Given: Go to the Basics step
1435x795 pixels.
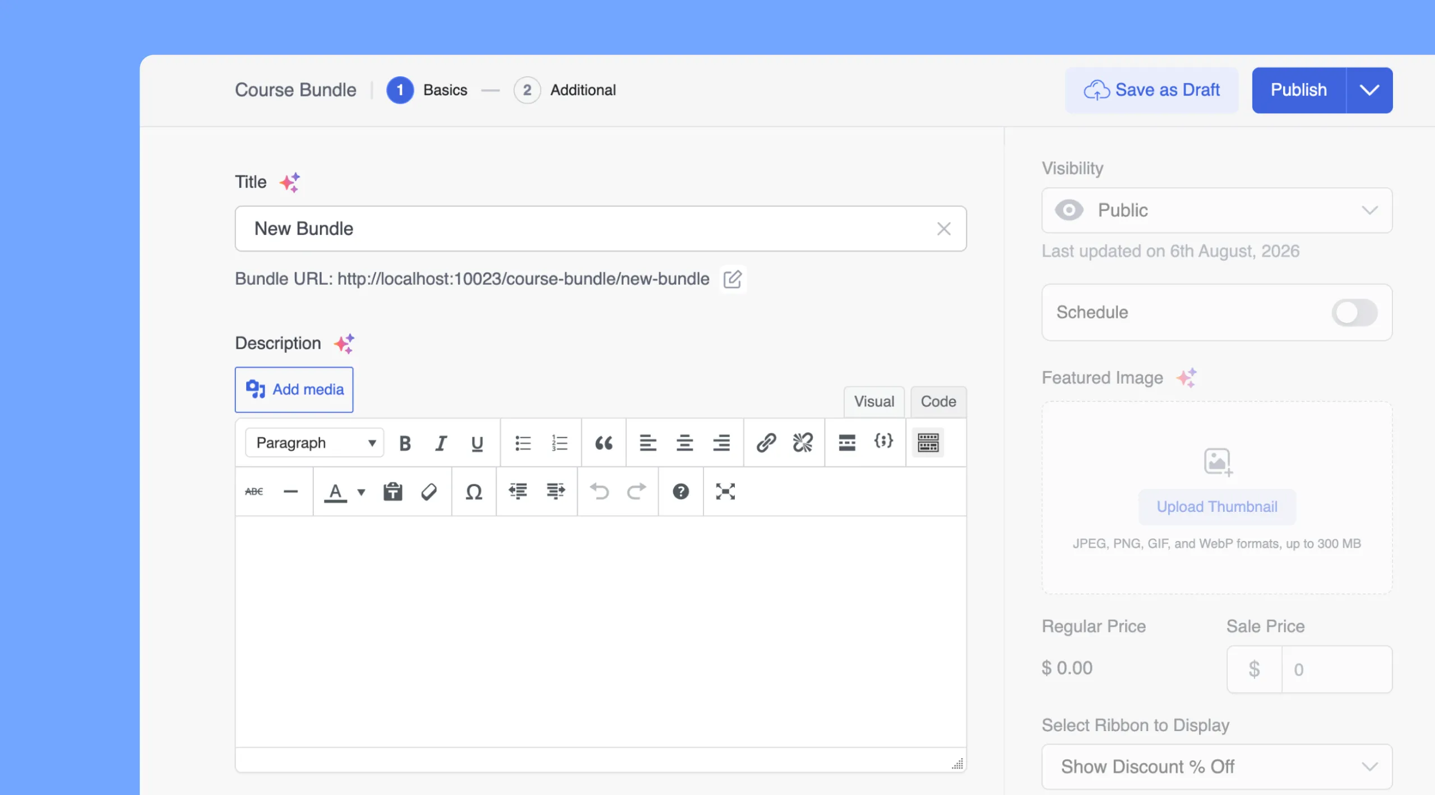Looking at the screenshot, I should coord(427,90).
